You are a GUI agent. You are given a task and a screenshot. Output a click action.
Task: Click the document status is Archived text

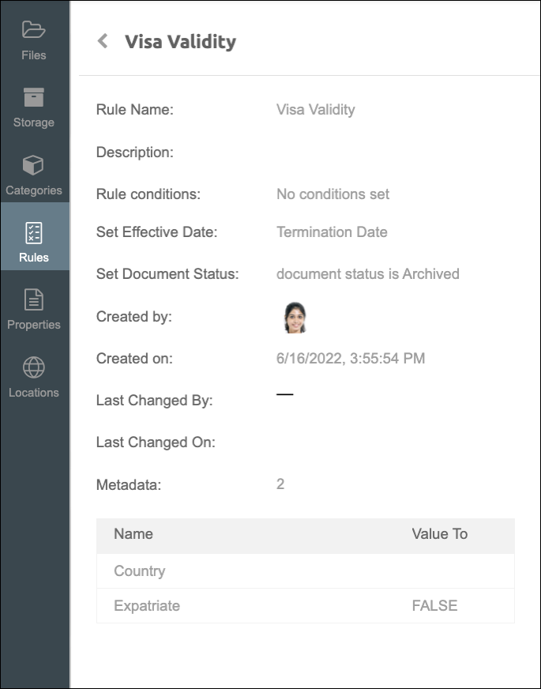pyautogui.click(x=367, y=274)
